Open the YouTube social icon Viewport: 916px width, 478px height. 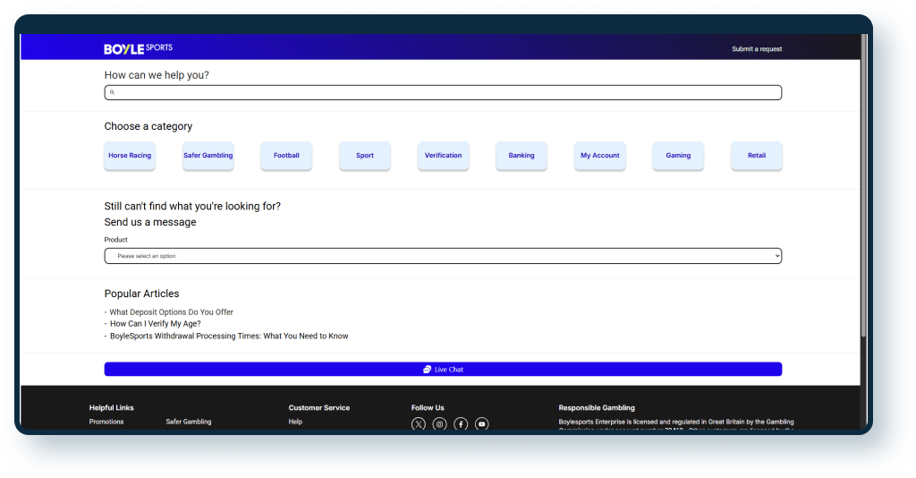click(482, 424)
